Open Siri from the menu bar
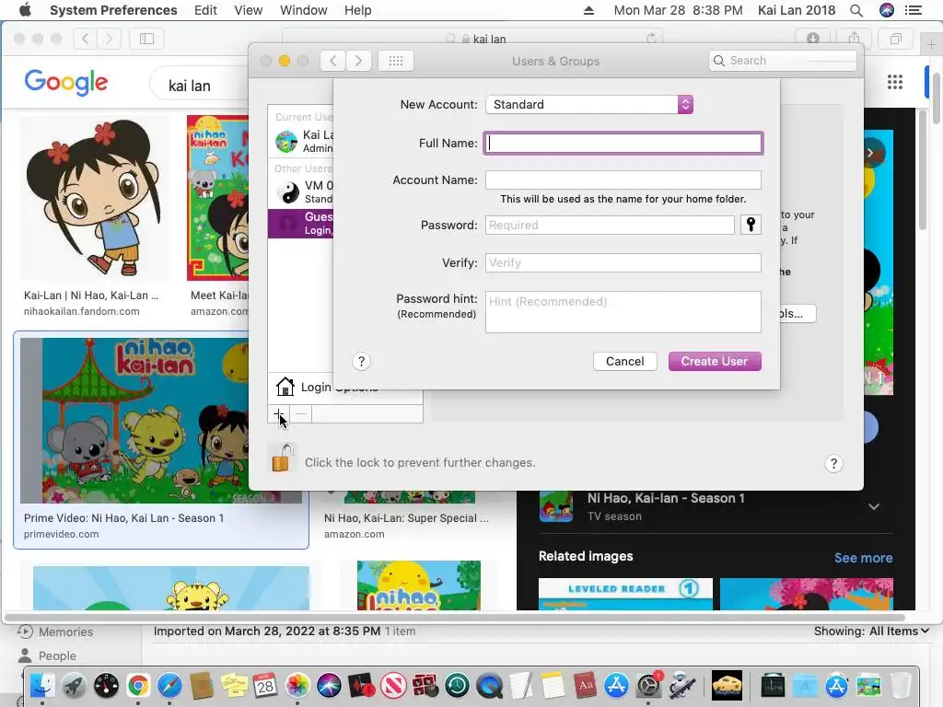The height and width of the screenshot is (707, 943). pyautogui.click(x=887, y=10)
